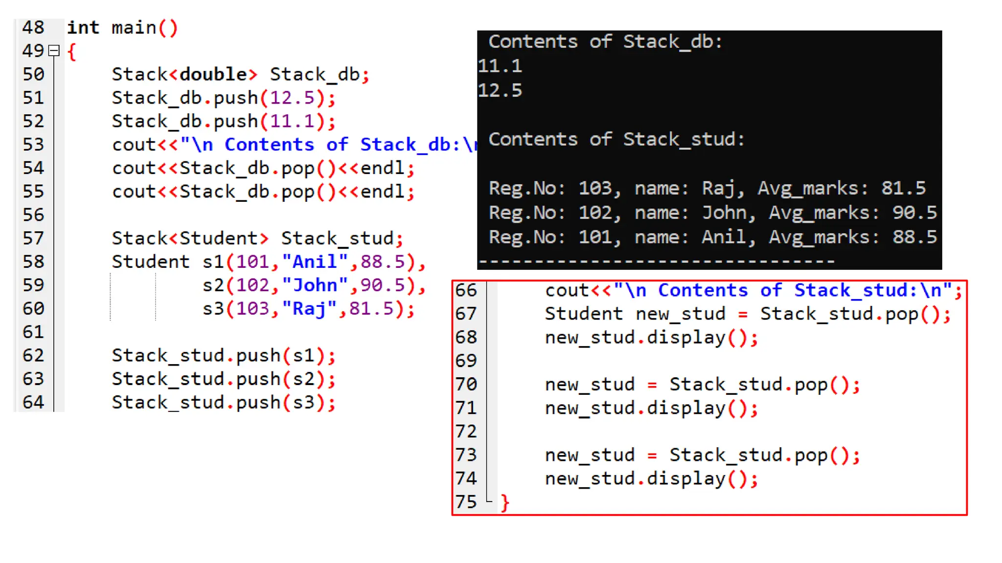Click 'Stack_stud.push(s2);' on line 63
1002x563 pixels.
click(224, 379)
